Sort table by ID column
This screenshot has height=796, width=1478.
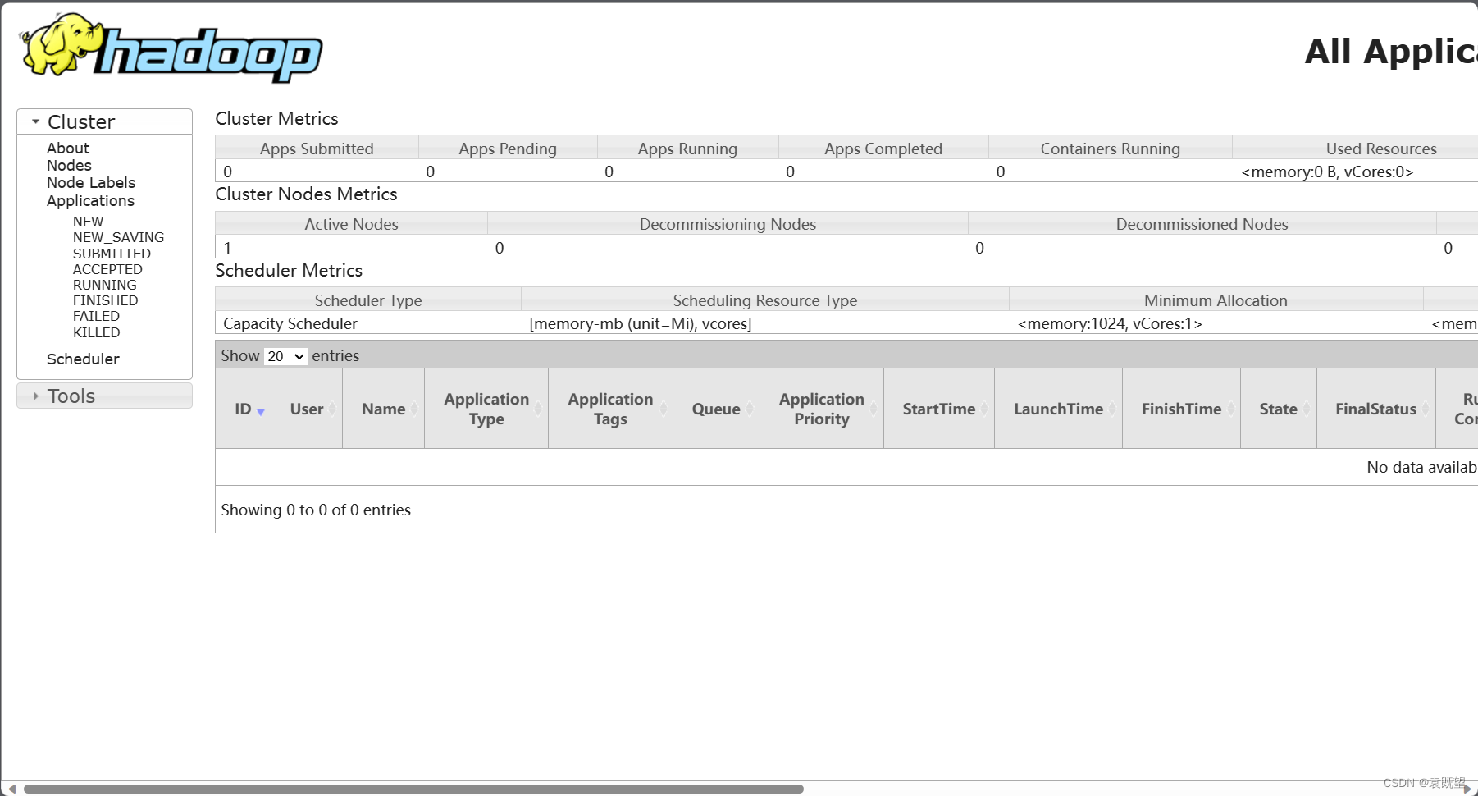pos(244,409)
